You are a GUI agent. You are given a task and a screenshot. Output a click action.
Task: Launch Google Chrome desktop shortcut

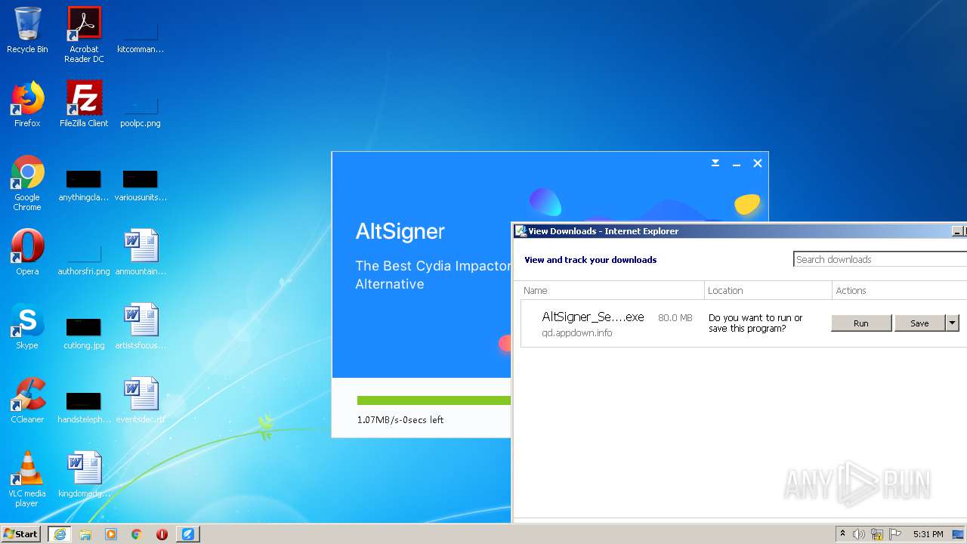click(27, 183)
